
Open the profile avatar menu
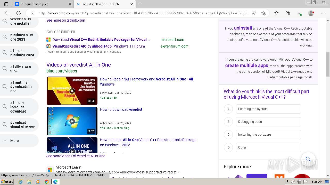coord(311,13)
